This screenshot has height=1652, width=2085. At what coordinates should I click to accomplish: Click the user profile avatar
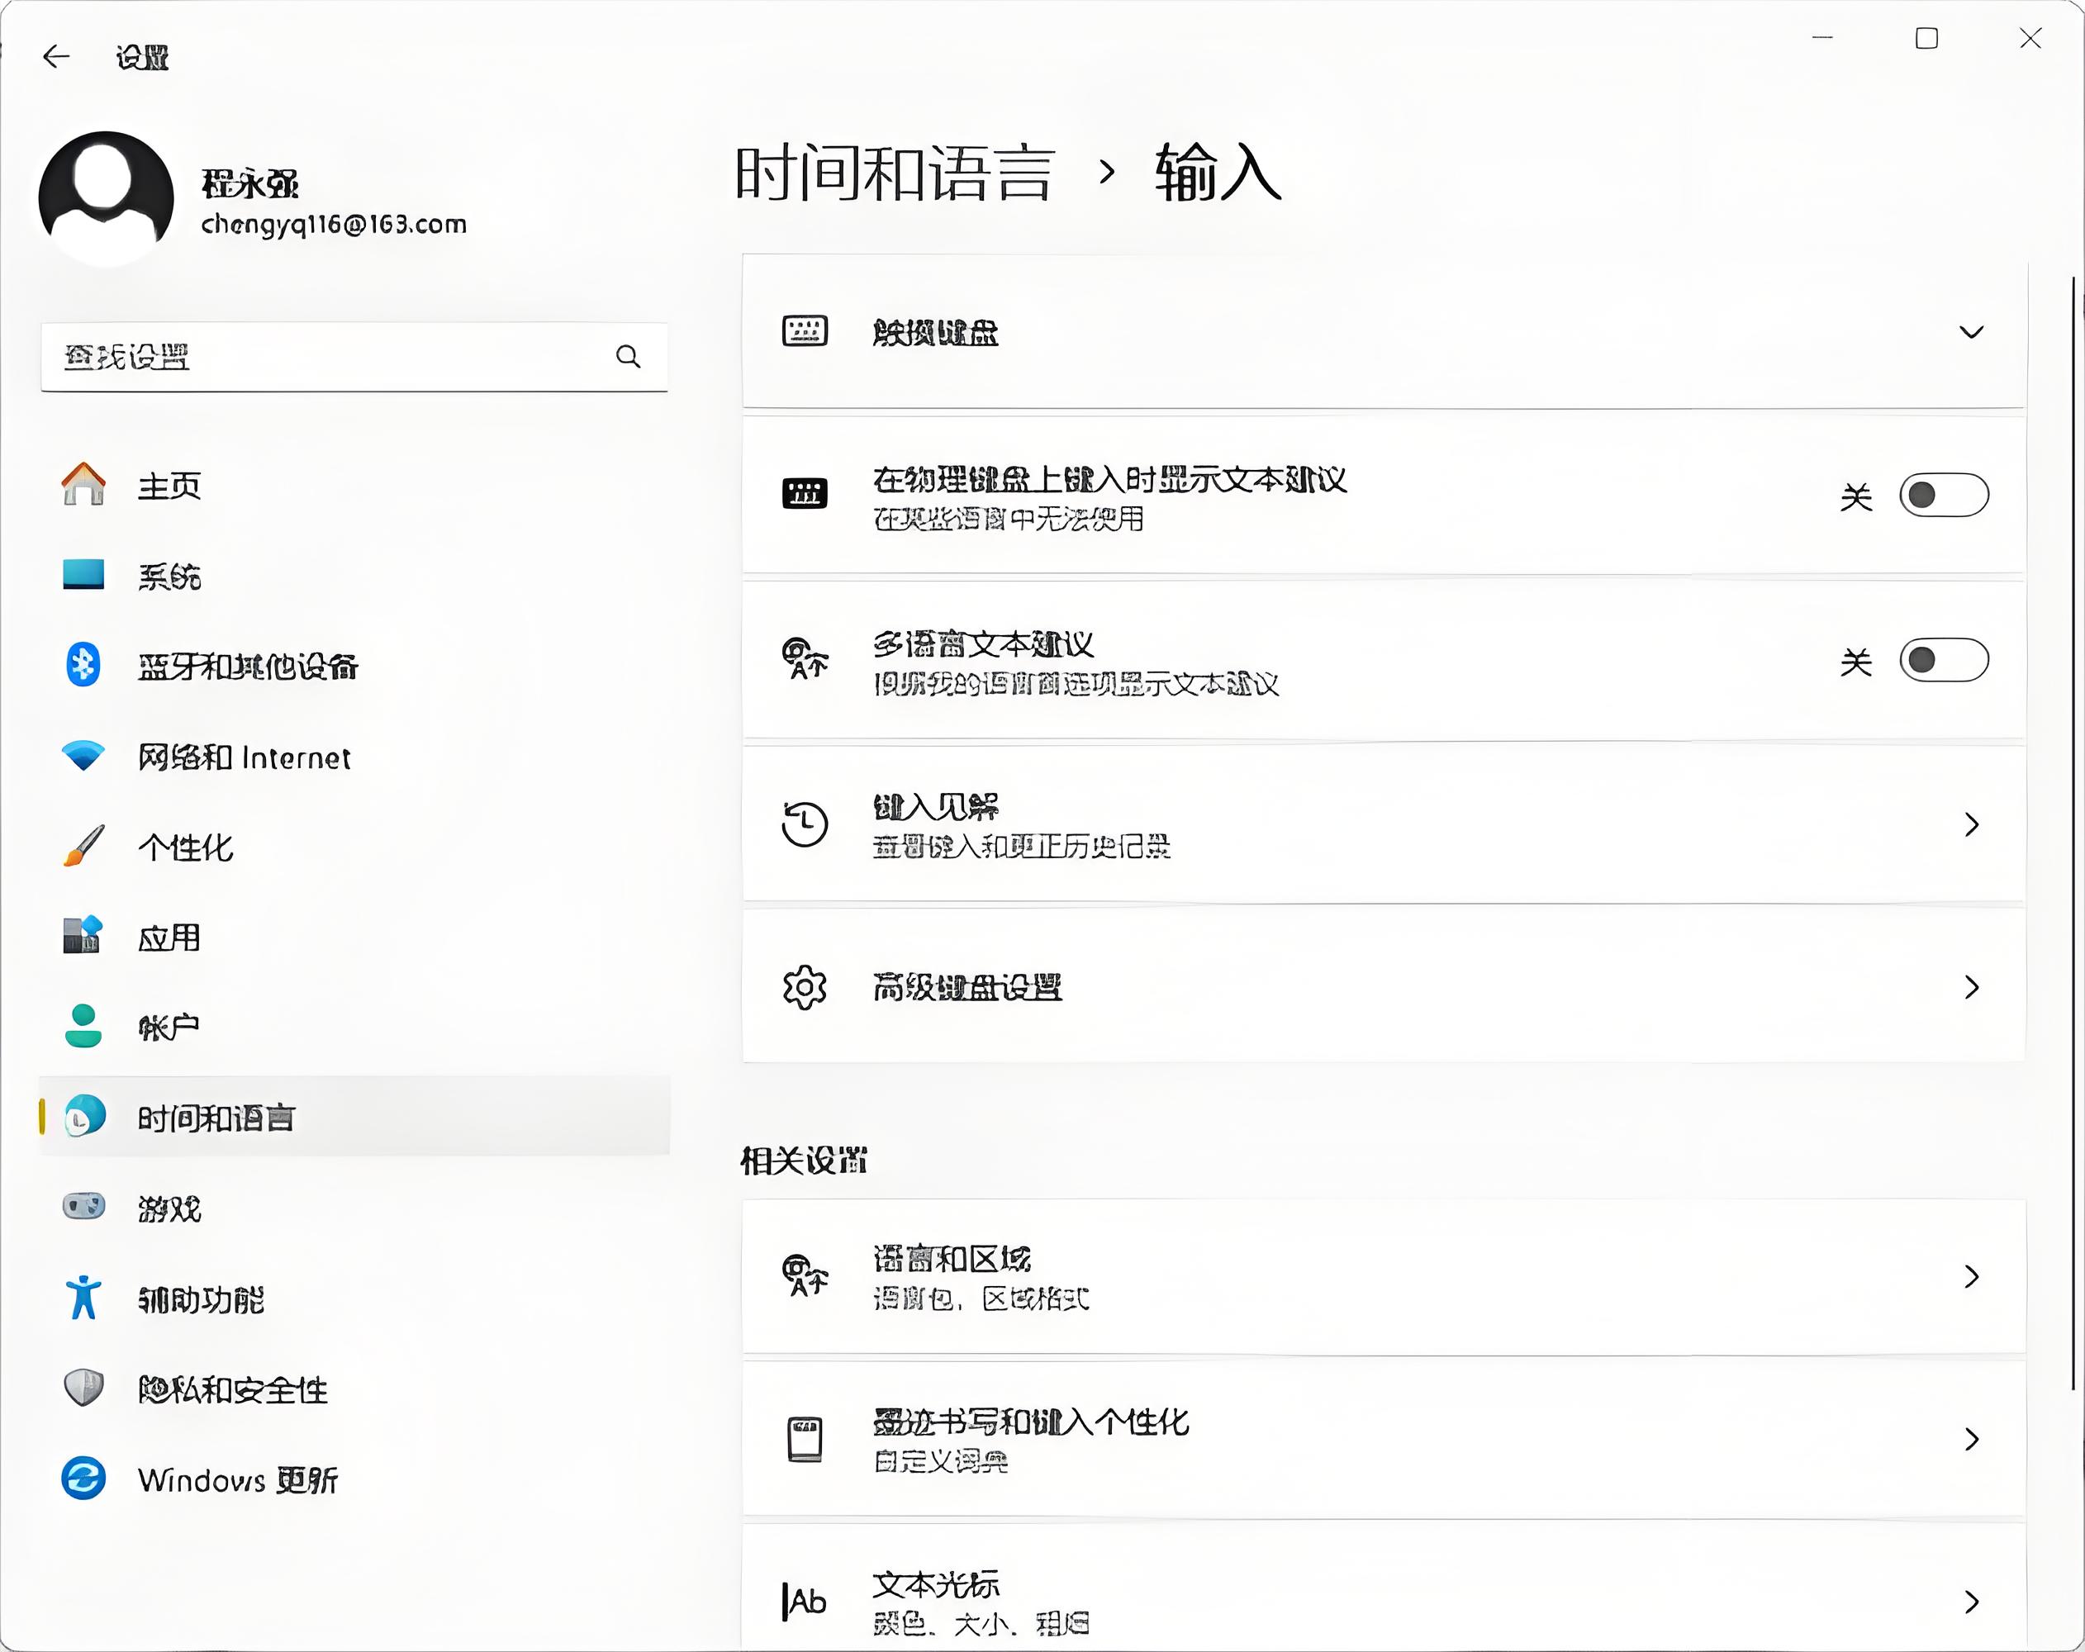coord(107,198)
